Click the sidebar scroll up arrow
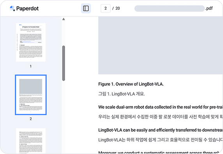Image resolution: width=223 pixels, height=154 pixels. (x=64, y=19)
